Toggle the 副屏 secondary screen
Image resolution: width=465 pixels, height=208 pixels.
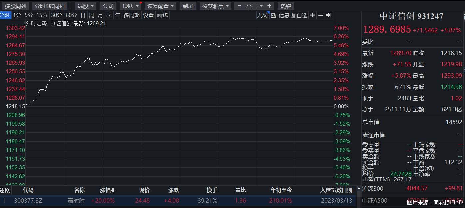pos(188,6)
